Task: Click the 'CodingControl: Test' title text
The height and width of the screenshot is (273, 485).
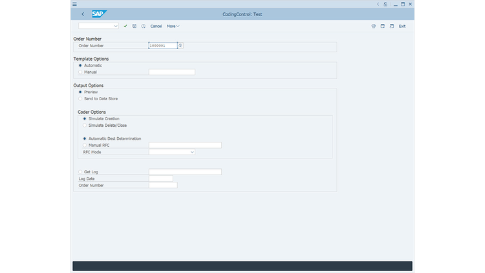Action: (x=242, y=14)
